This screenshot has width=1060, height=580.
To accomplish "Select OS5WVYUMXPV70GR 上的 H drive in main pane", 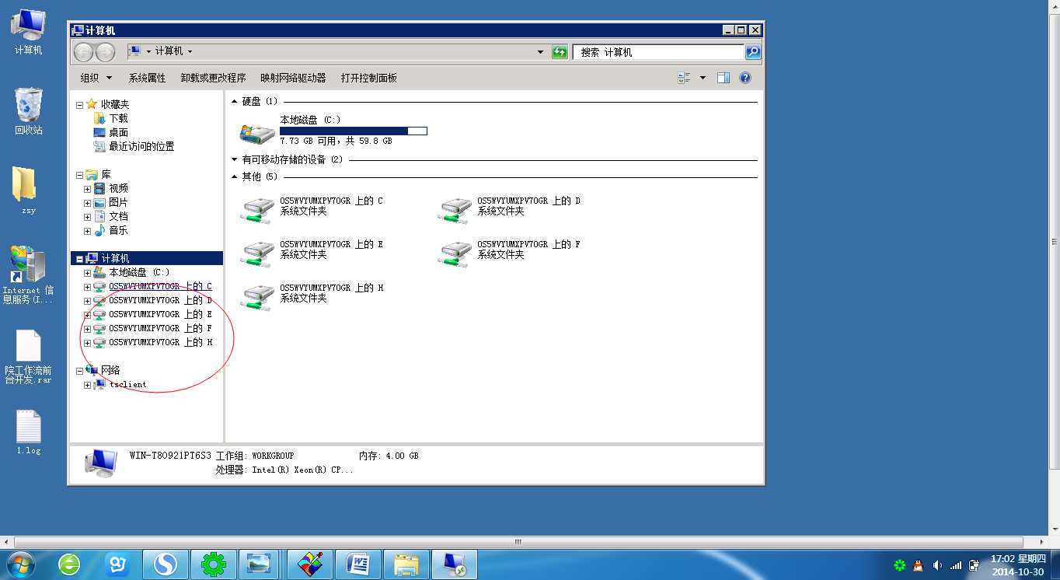I will 312,297.
